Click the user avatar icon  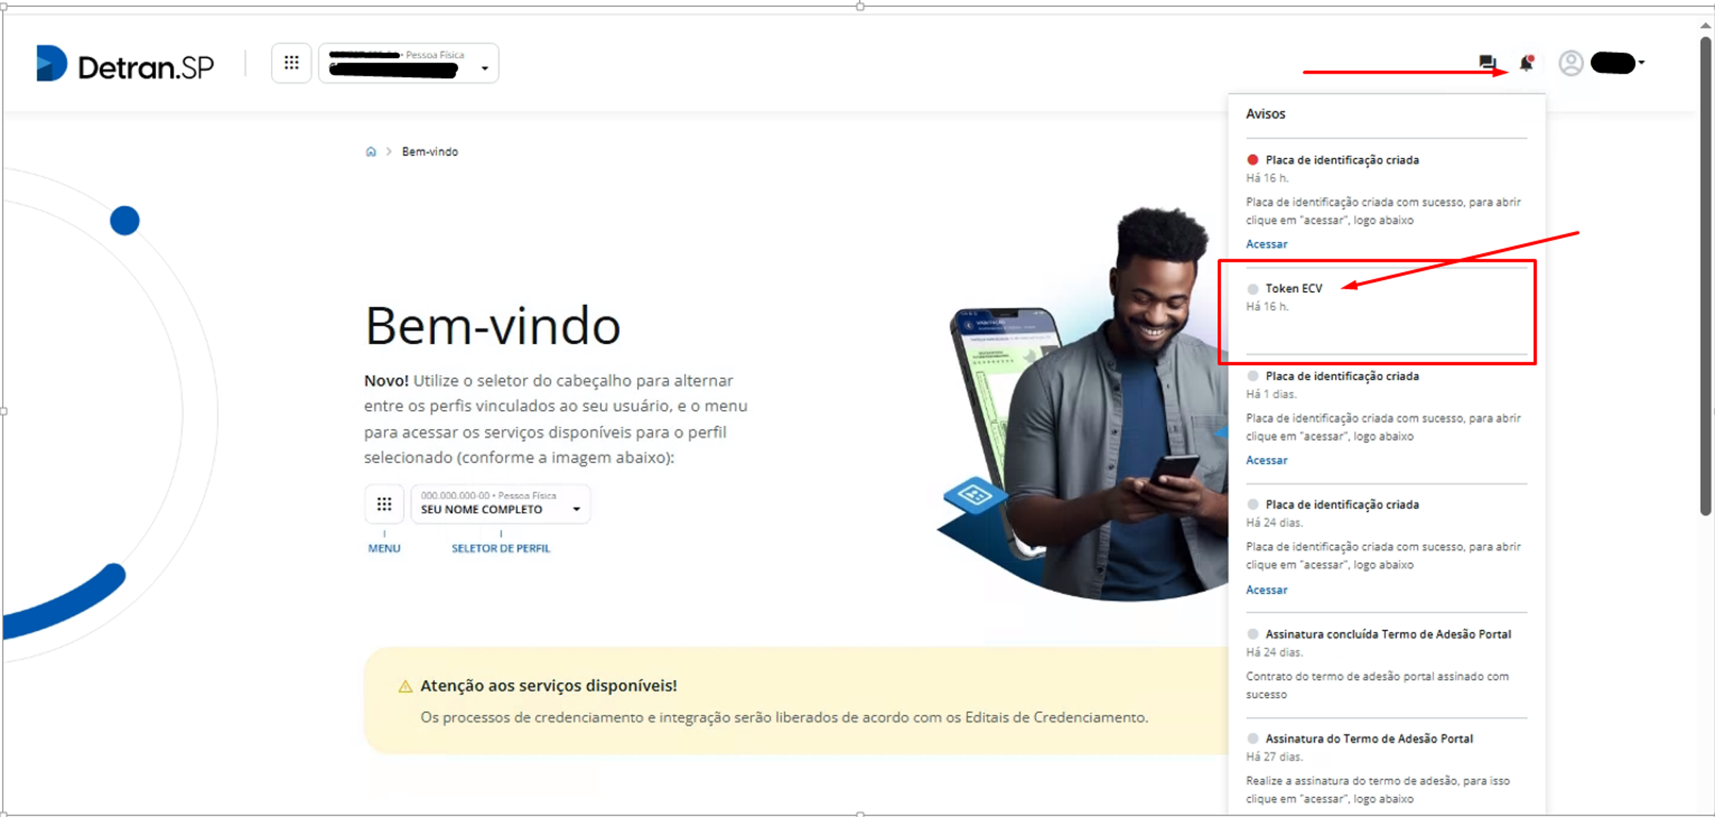pyautogui.click(x=1570, y=63)
